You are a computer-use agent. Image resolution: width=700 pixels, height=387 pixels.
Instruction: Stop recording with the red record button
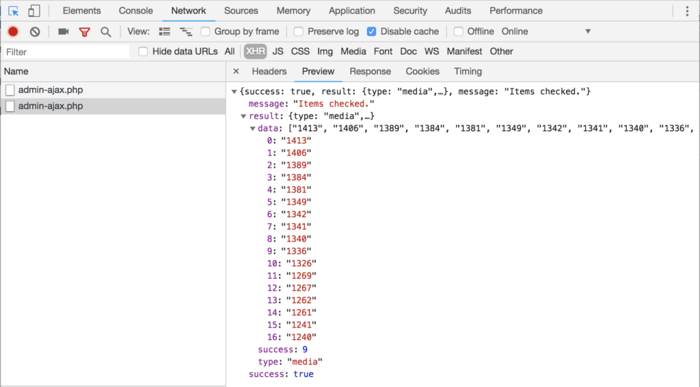[x=13, y=31]
